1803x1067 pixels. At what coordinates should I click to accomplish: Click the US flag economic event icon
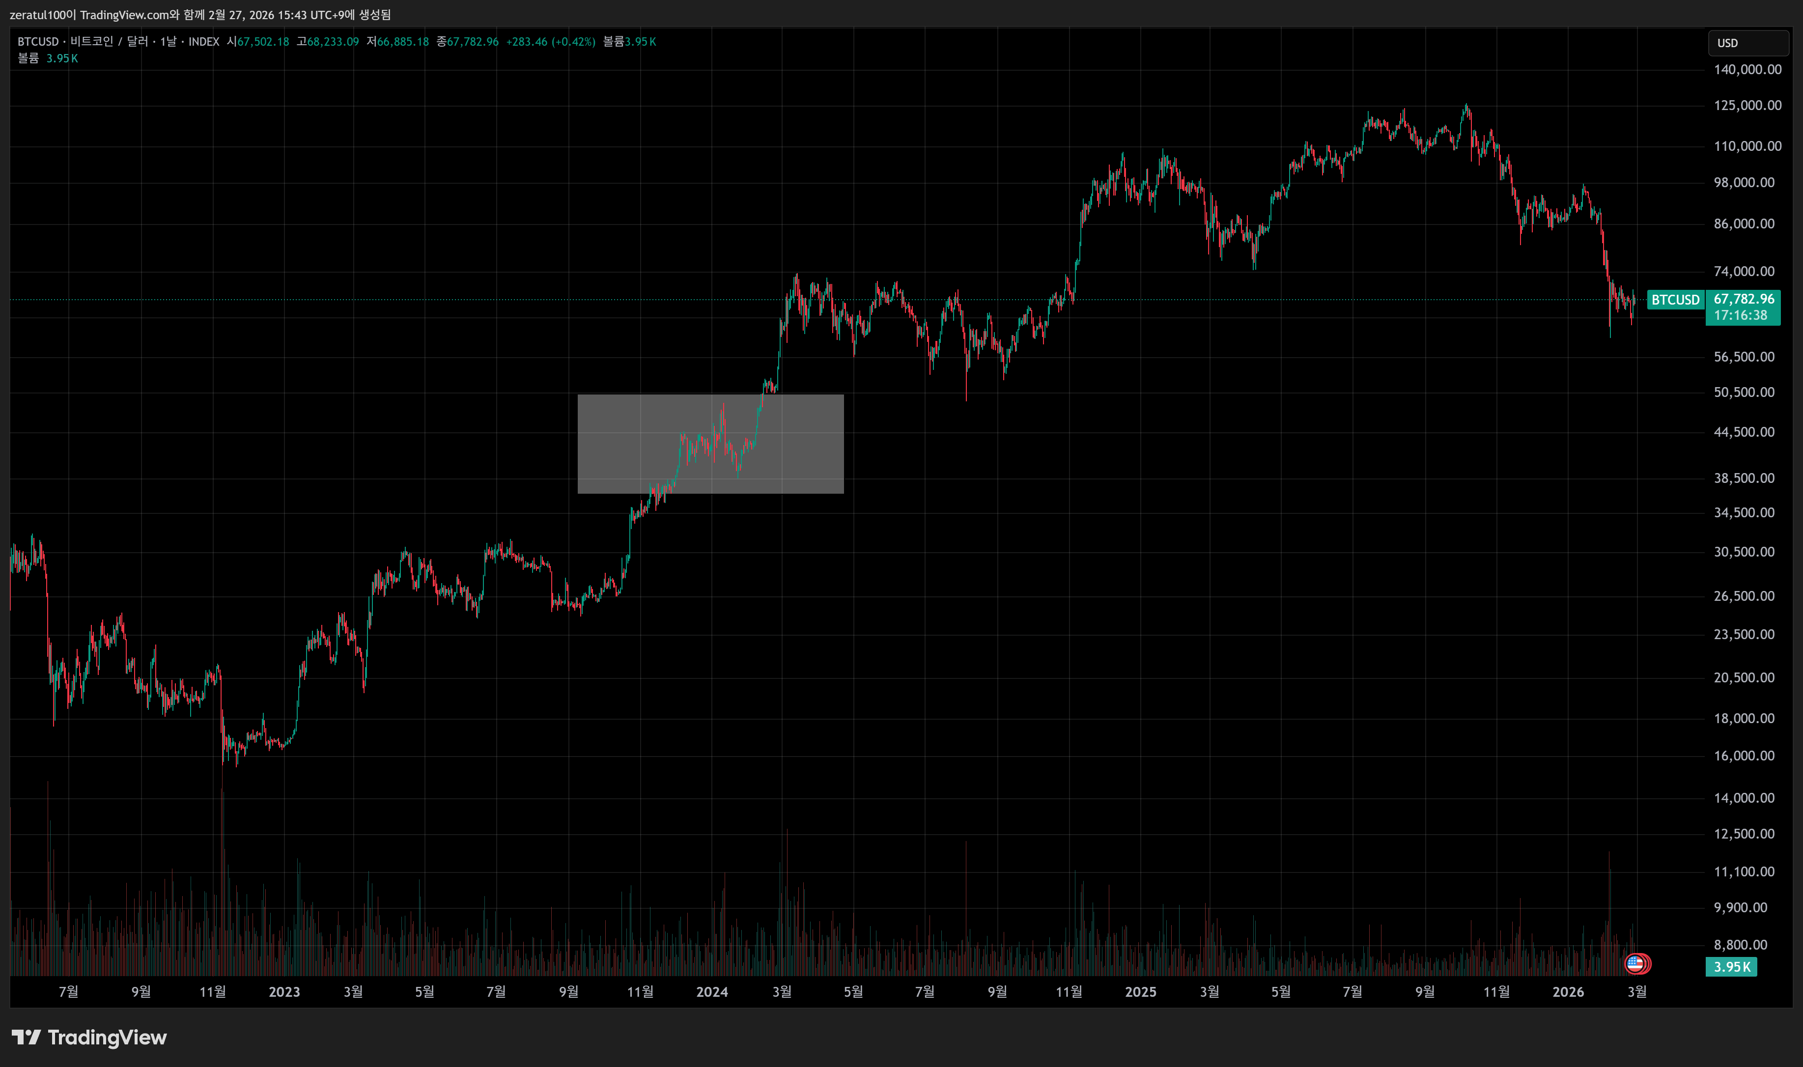click(x=1635, y=963)
